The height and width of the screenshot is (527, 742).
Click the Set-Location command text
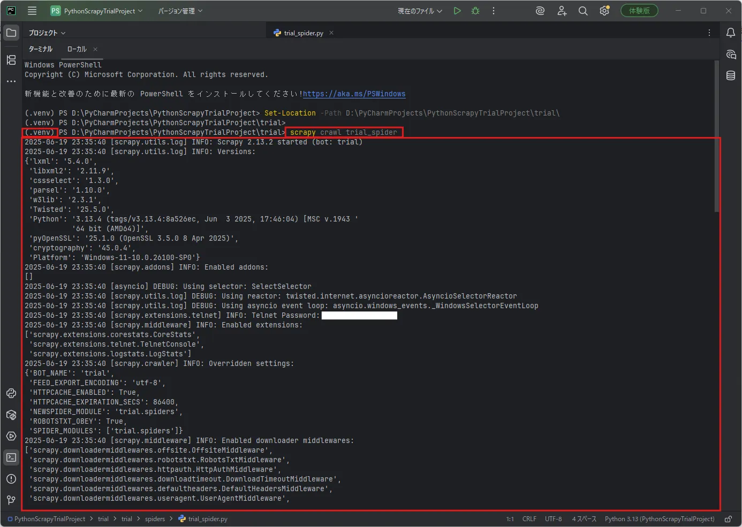(x=290, y=113)
